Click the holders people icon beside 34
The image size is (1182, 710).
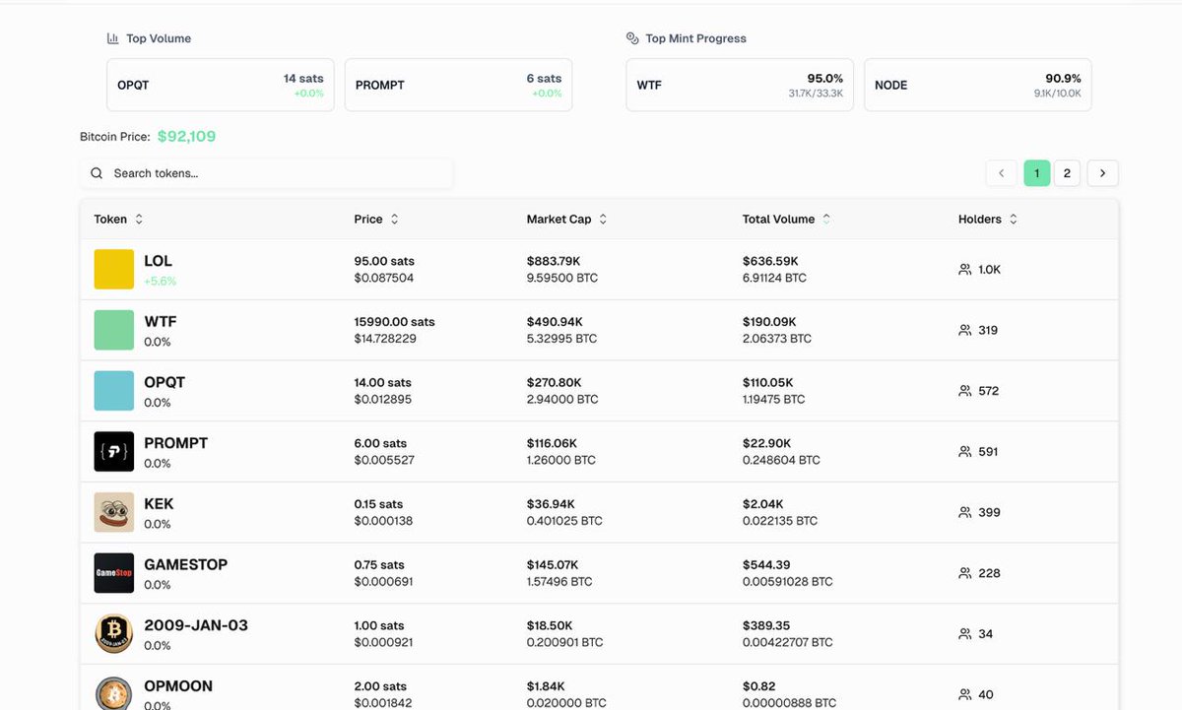coord(965,634)
